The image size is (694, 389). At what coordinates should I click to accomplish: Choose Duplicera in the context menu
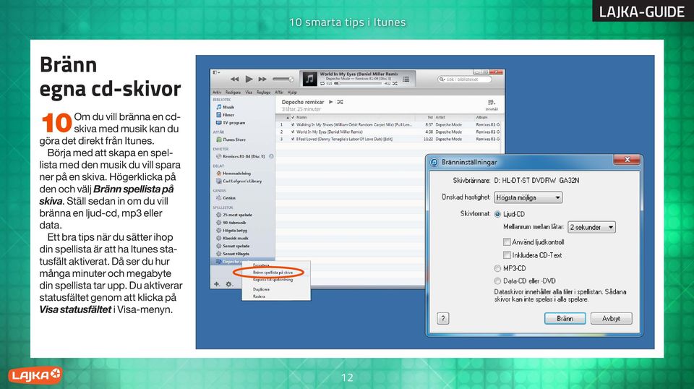(x=261, y=289)
